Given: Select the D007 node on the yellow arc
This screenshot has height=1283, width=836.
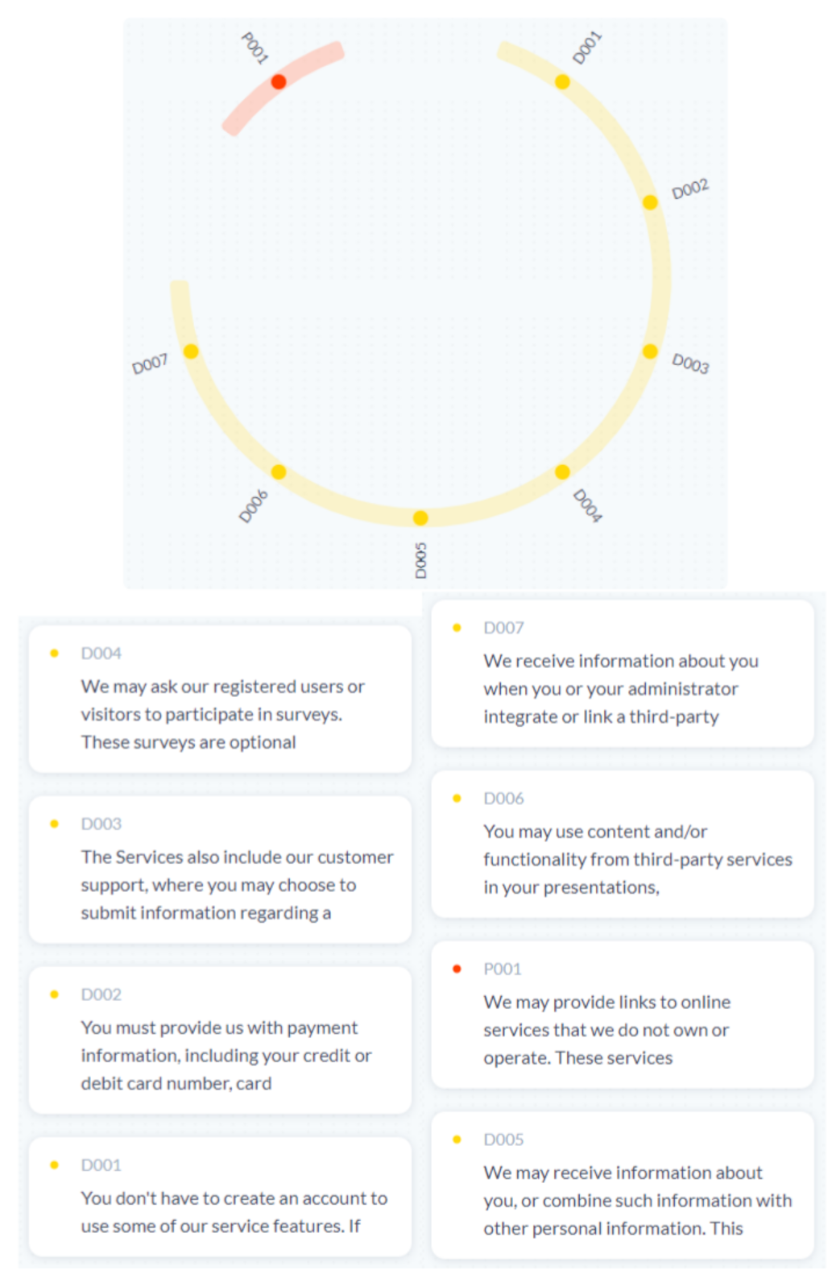Looking at the screenshot, I should (x=191, y=351).
